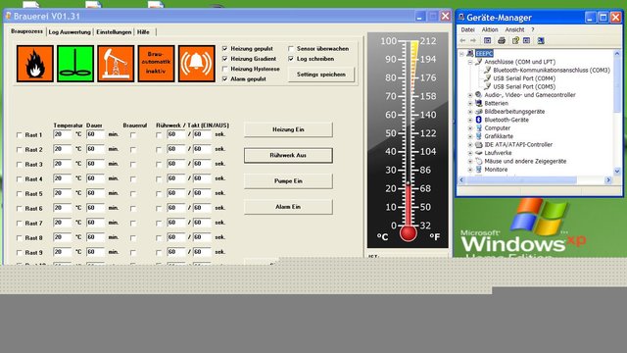Screen dimensions: 627x353
Task: Click the Alarm Ein button
Action: (x=288, y=207)
